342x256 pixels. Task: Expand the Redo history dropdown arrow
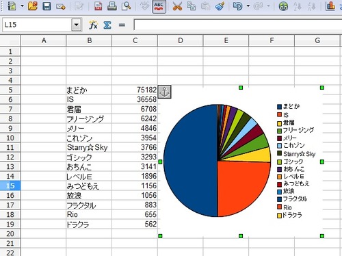coord(269,6)
